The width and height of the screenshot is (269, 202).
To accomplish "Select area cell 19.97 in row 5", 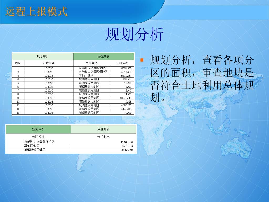I will (128, 83).
